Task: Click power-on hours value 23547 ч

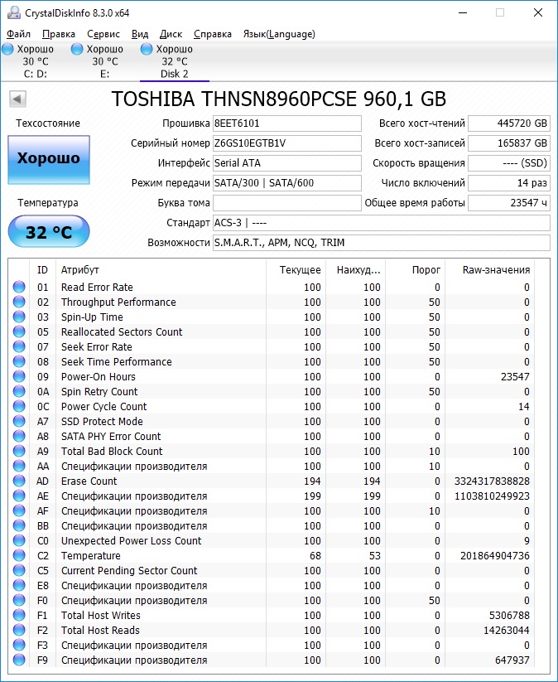Action: 509,203
